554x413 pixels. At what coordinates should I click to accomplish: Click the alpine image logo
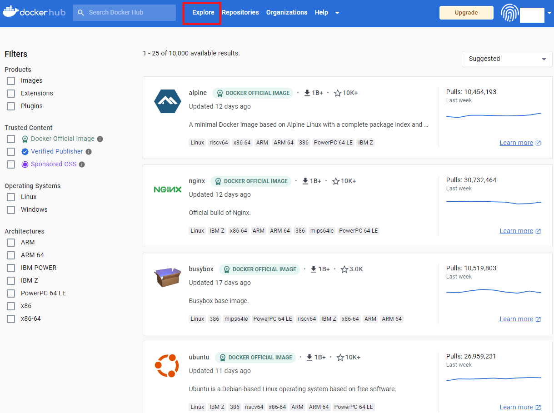click(168, 101)
